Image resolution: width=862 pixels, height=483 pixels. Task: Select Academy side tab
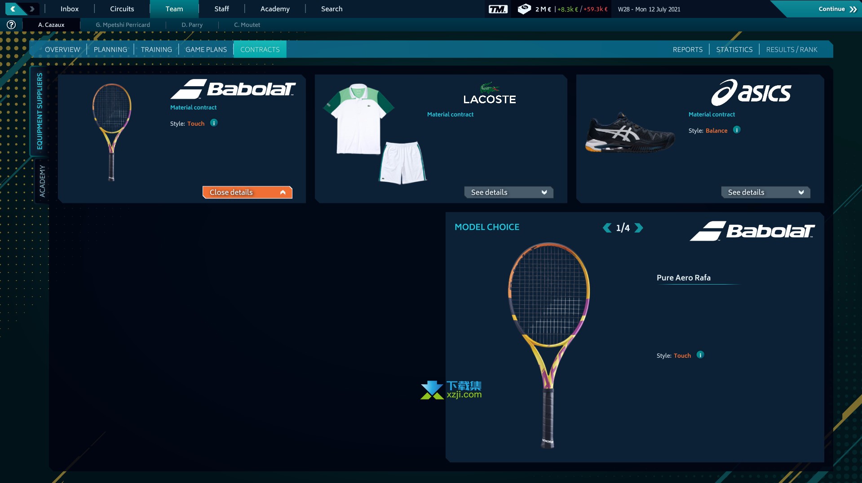click(42, 181)
